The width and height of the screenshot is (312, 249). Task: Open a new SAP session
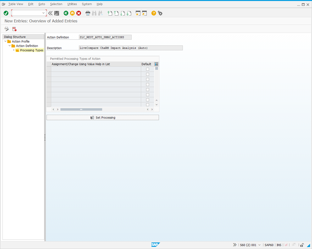point(138,13)
